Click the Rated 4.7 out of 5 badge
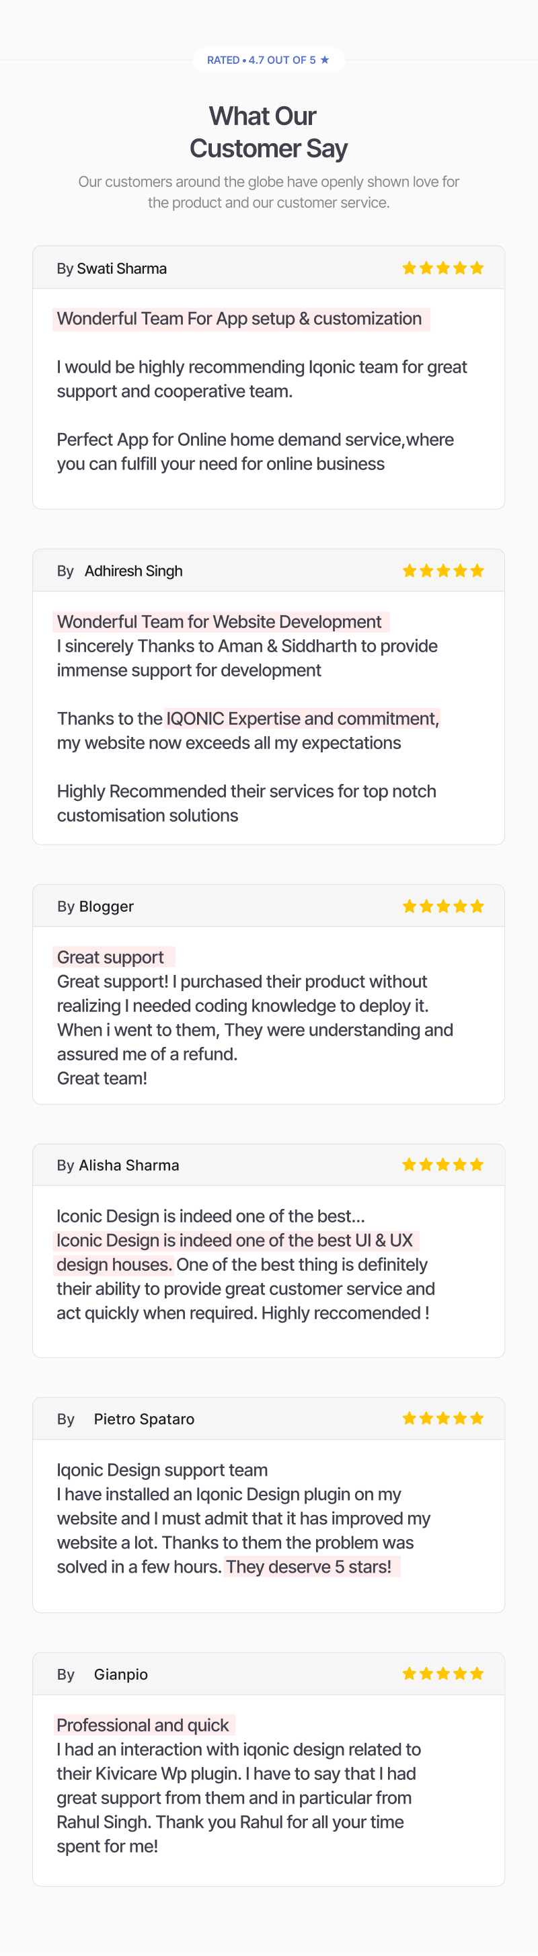Image resolution: width=538 pixels, height=1956 pixels. click(x=268, y=60)
